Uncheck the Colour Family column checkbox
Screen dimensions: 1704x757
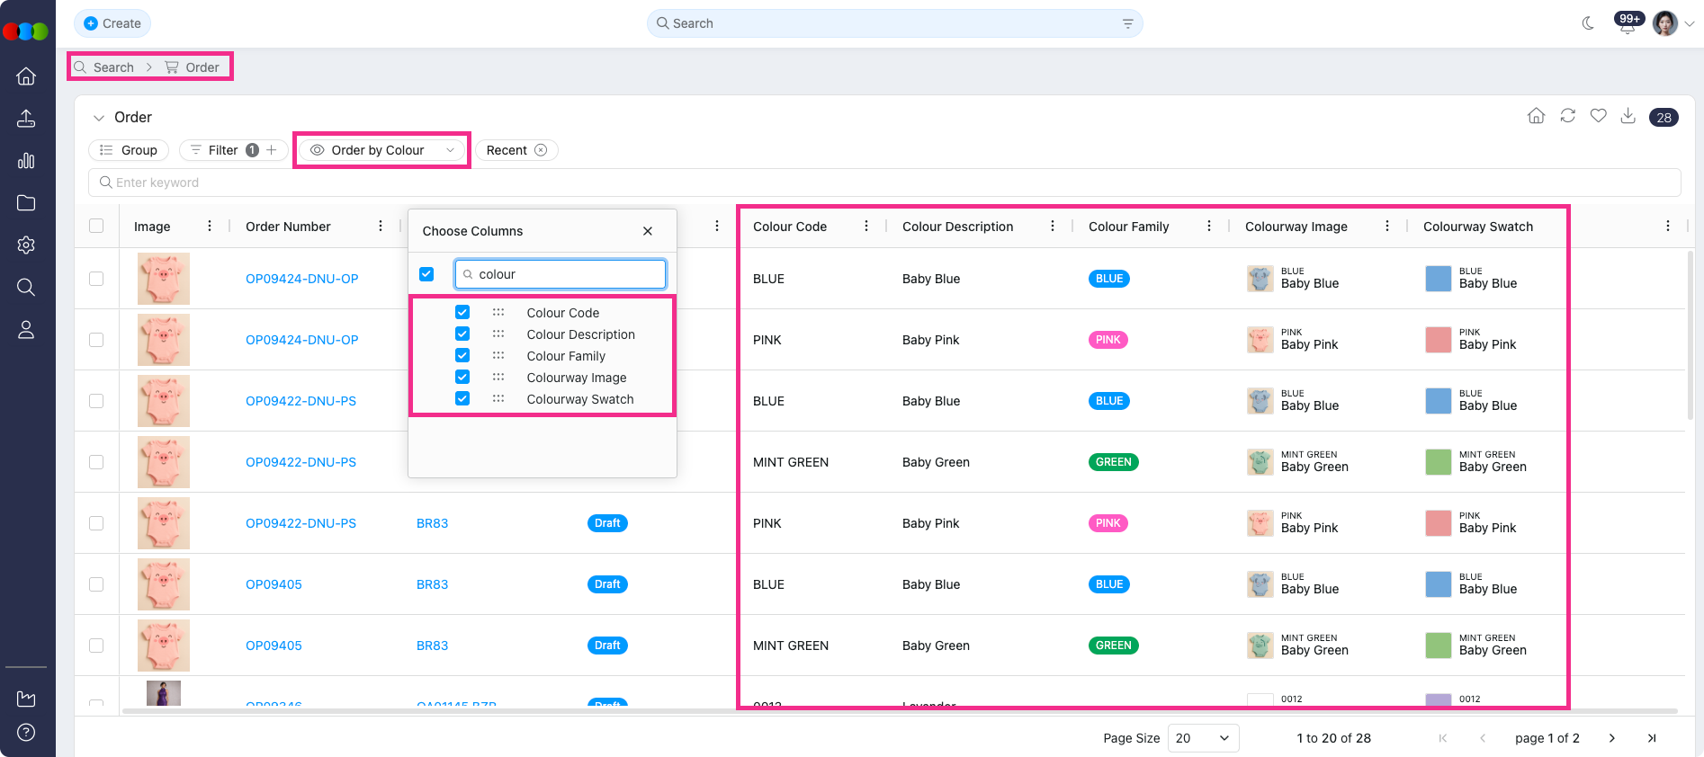(x=462, y=356)
